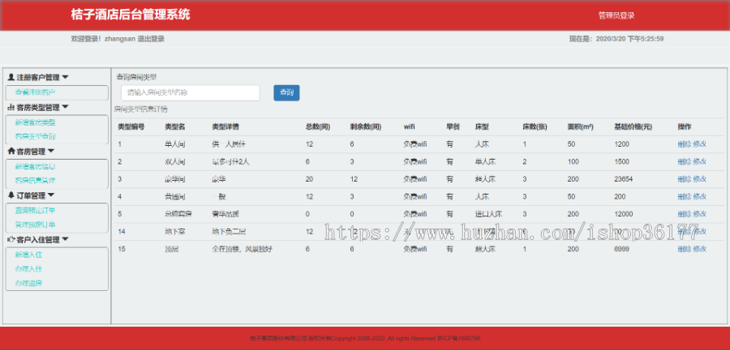730x351 pixels.
Task: Edit the 总统套房 room type row
Action: pyautogui.click(x=700, y=214)
